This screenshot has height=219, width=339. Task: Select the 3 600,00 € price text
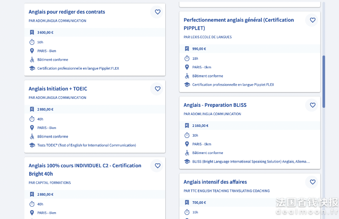pyautogui.click(x=45, y=33)
